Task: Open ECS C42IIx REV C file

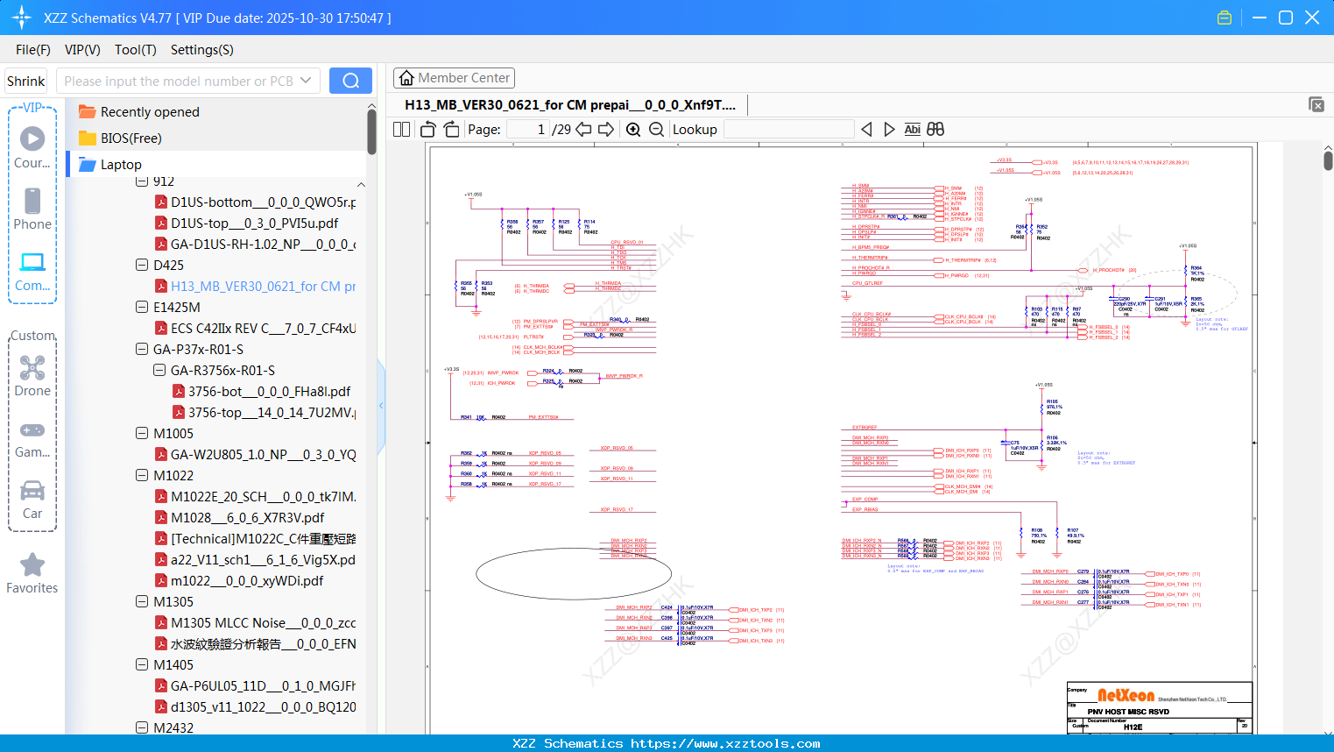Action: click(x=256, y=329)
